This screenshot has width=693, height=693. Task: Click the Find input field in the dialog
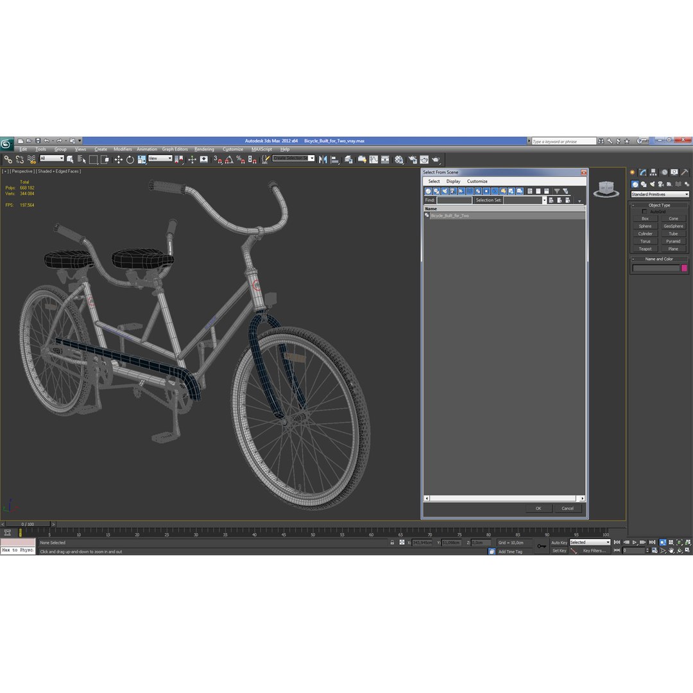pyautogui.click(x=454, y=200)
